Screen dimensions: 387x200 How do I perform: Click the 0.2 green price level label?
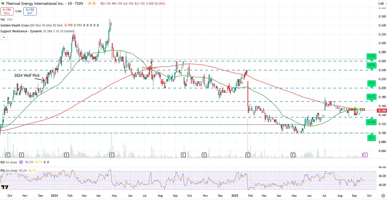[x=371, y=83]
